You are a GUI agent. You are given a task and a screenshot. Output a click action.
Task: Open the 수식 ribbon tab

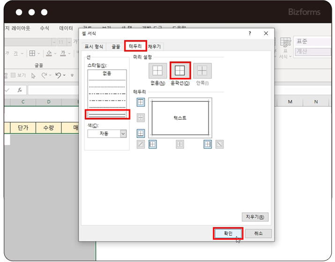[45, 28]
